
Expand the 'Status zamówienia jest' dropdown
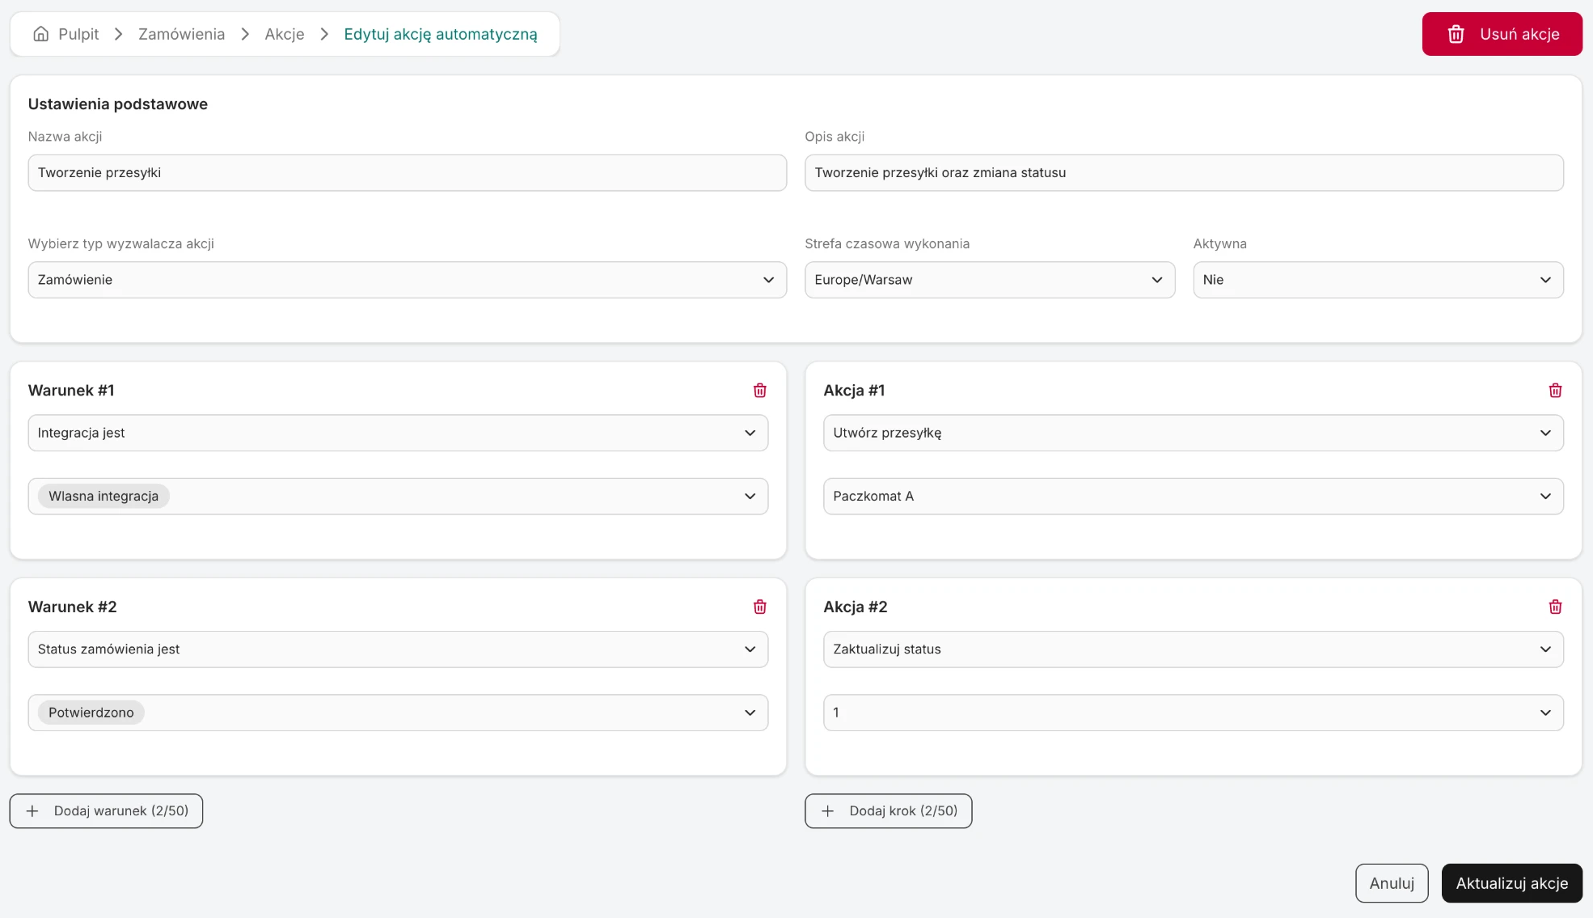(x=398, y=649)
